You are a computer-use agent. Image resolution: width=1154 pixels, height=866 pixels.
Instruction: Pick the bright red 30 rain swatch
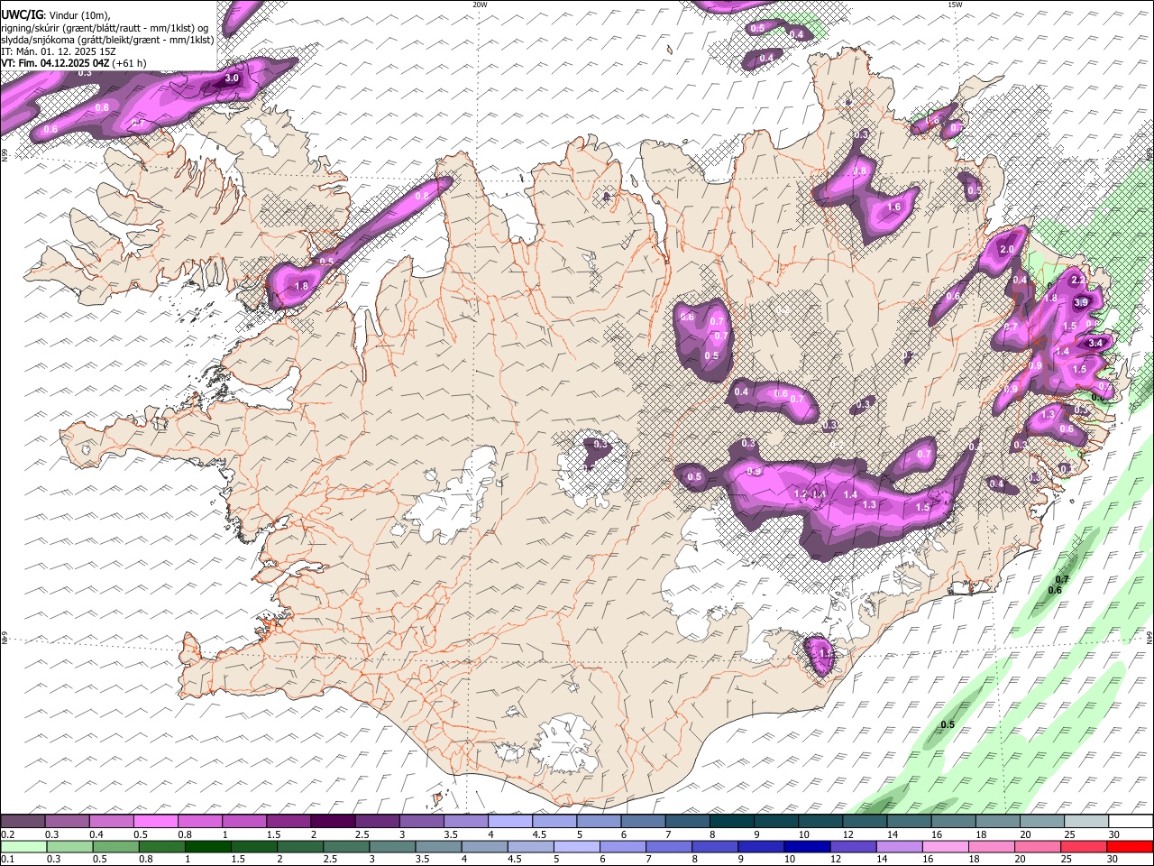click(1131, 846)
